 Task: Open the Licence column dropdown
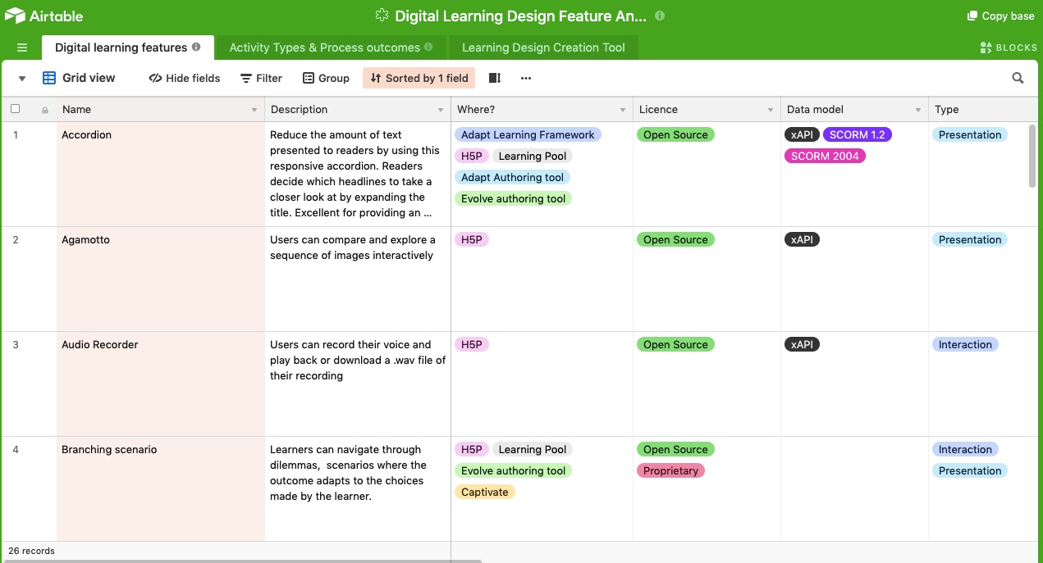pyautogui.click(x=770, y=109)
